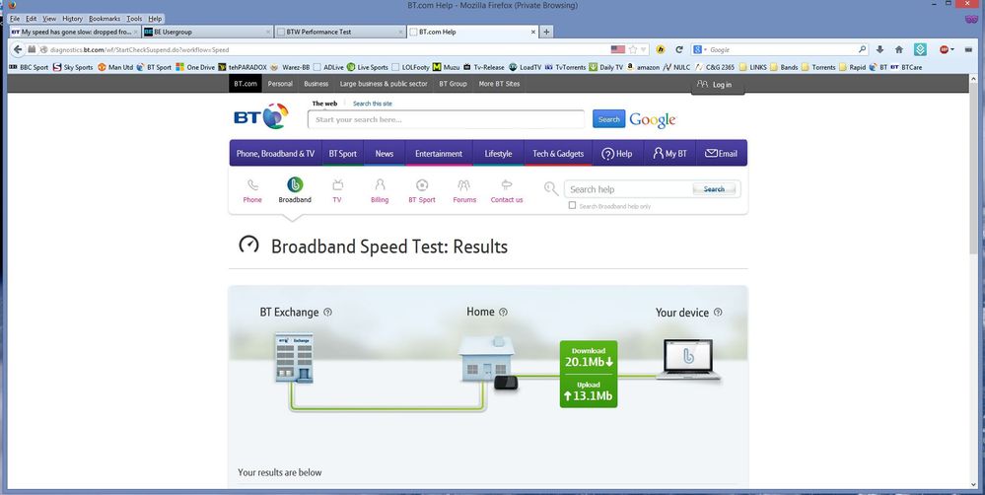This screenshot has height=495, width=985.
Task: Click the yellow h toolbar extension icon
Action: pos(661,49)
